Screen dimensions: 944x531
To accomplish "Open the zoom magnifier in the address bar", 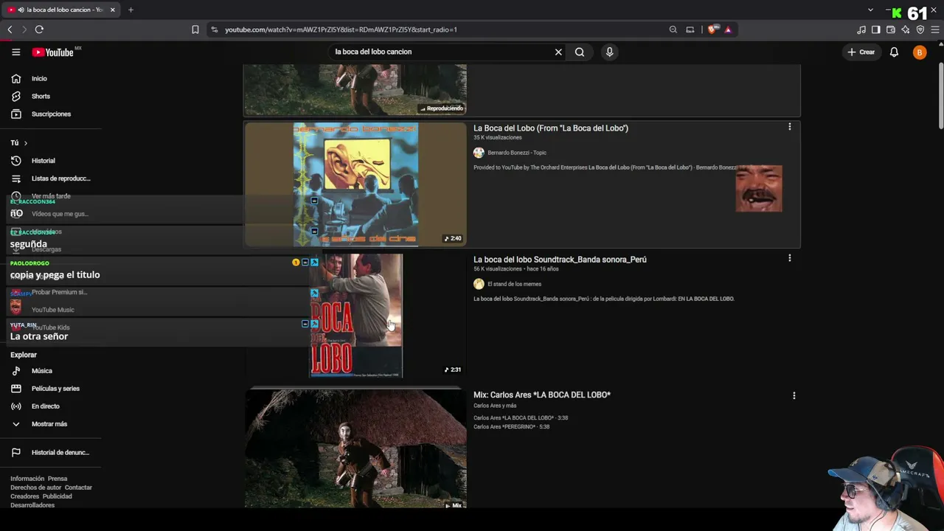I will point(673,29).
